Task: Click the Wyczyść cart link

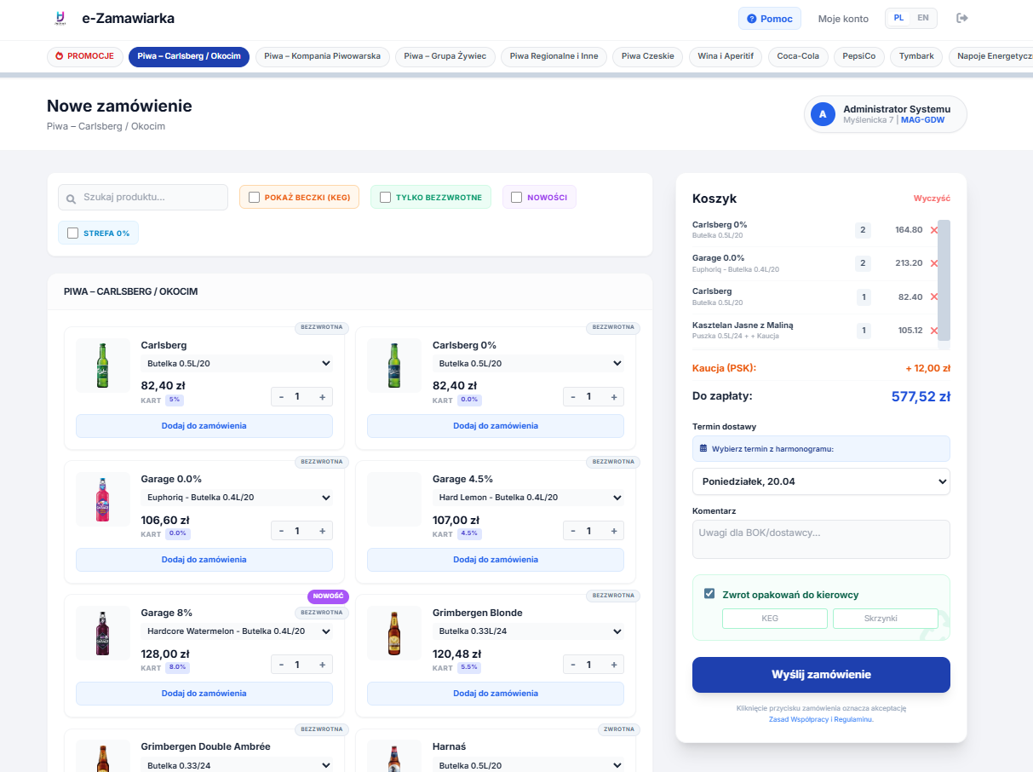Action: pyautogui.click(x=931, y=199)
